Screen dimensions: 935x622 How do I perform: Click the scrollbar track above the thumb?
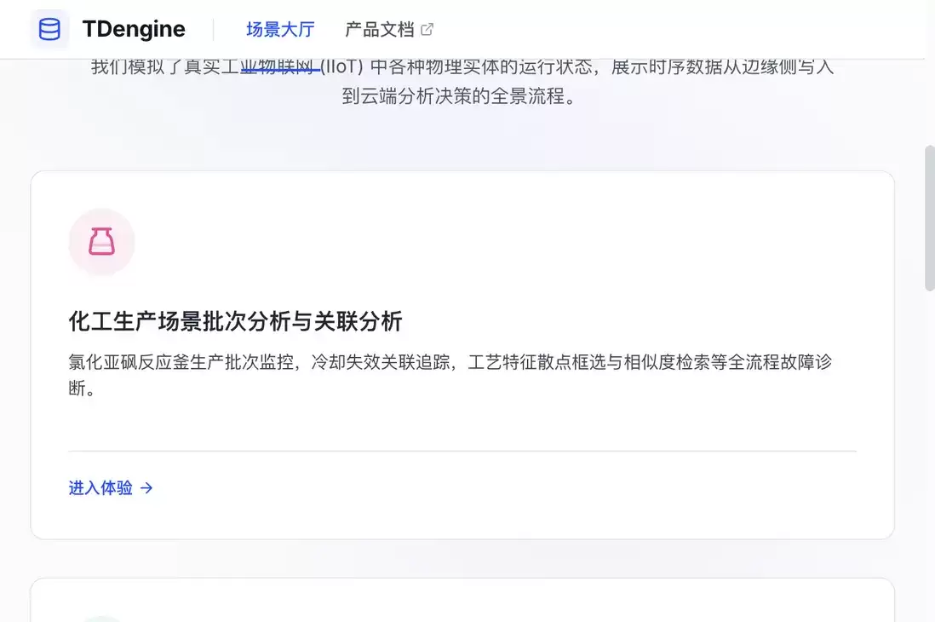coord(929,101)
